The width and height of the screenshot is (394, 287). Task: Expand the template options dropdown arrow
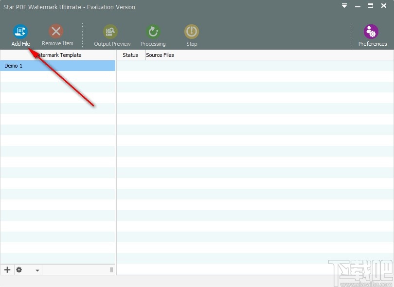tap(37, 270)
